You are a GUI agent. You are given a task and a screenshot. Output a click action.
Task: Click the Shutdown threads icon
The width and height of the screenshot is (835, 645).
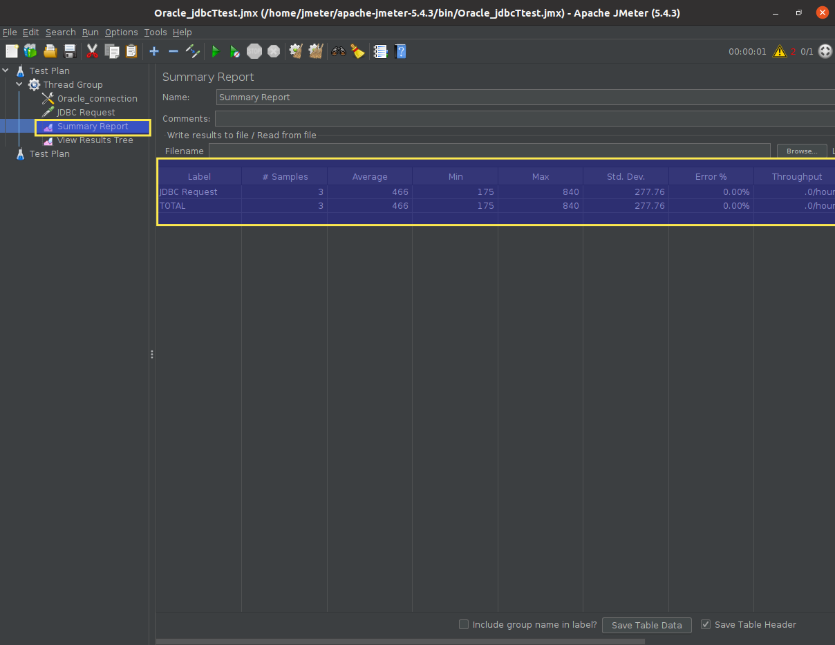pyautogui.click(x=274, y=51)
